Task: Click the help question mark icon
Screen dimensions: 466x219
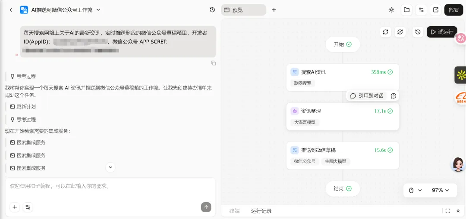Action: click(394, 96)
